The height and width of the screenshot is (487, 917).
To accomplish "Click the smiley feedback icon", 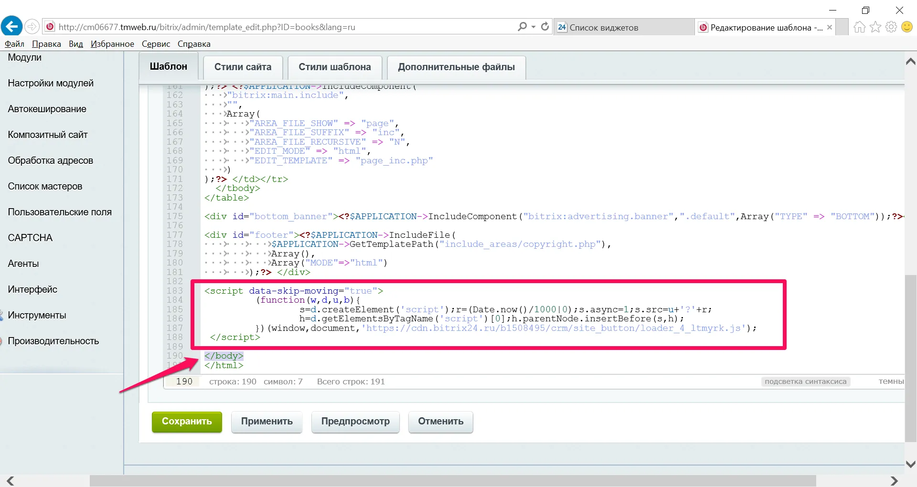I will 906,27.
